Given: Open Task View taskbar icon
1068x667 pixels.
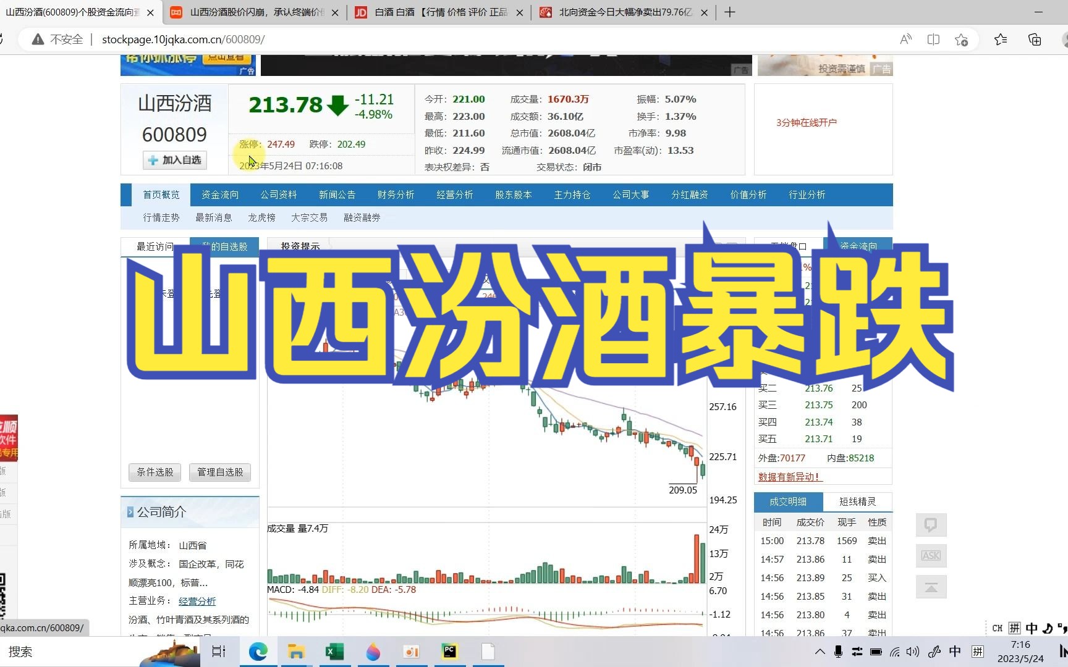Looking at the screenshot, I should [x=219, y=652].
